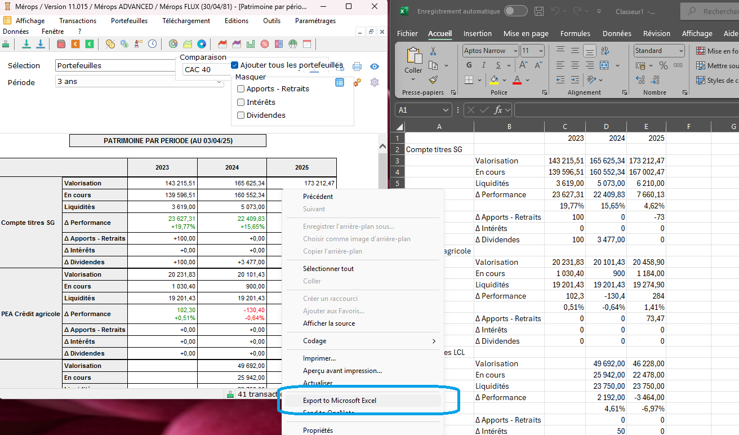Click the scissors Cut icon in Excel

tap(433, 51)
